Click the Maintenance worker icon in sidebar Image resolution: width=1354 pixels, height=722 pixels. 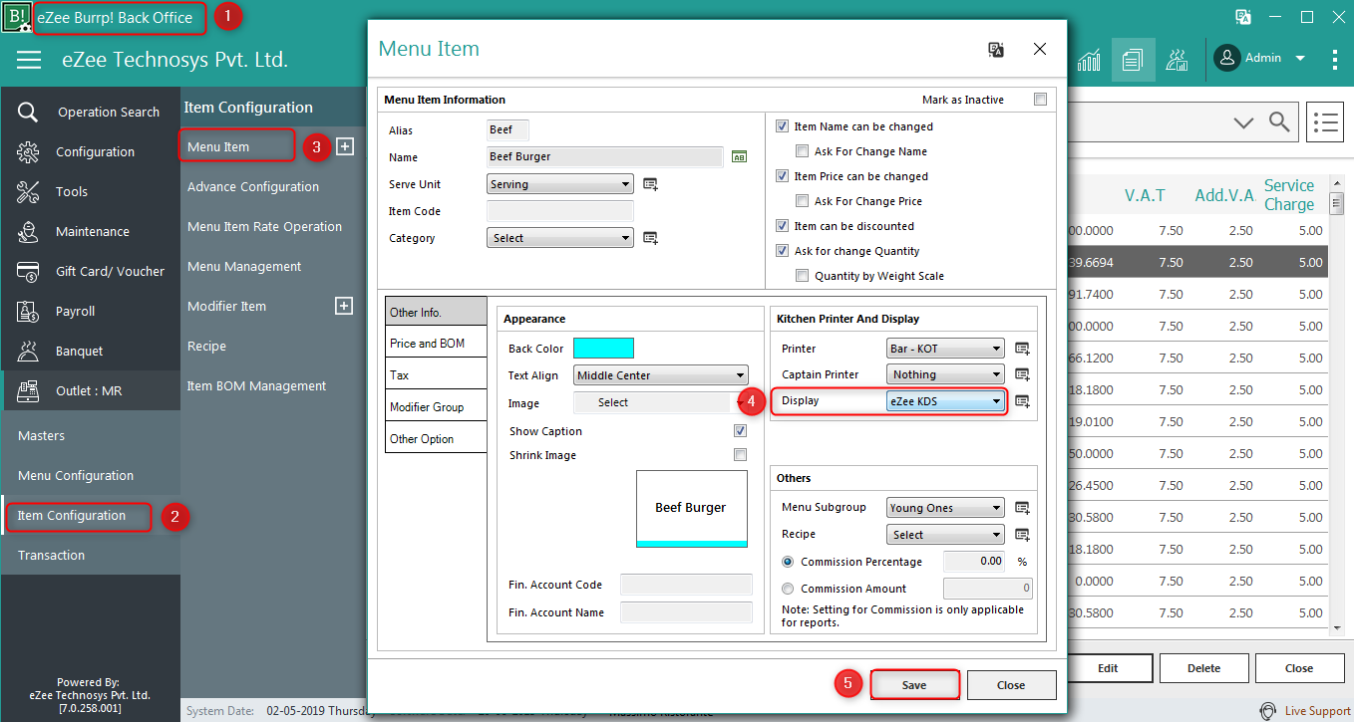point(28,231)
